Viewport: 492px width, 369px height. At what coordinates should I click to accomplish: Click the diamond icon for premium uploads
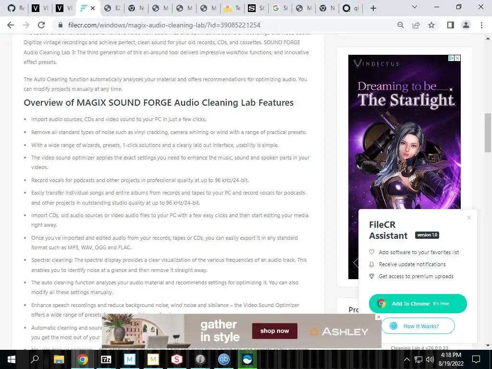371,276
